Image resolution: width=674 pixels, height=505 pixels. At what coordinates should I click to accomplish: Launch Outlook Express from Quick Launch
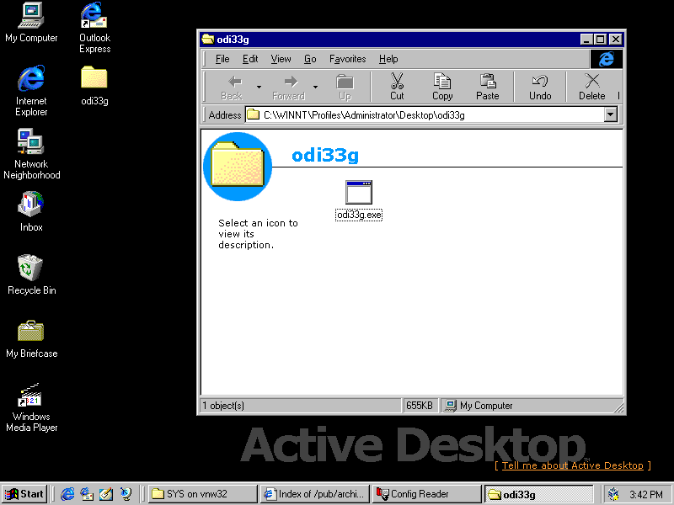tap(87, 494)
